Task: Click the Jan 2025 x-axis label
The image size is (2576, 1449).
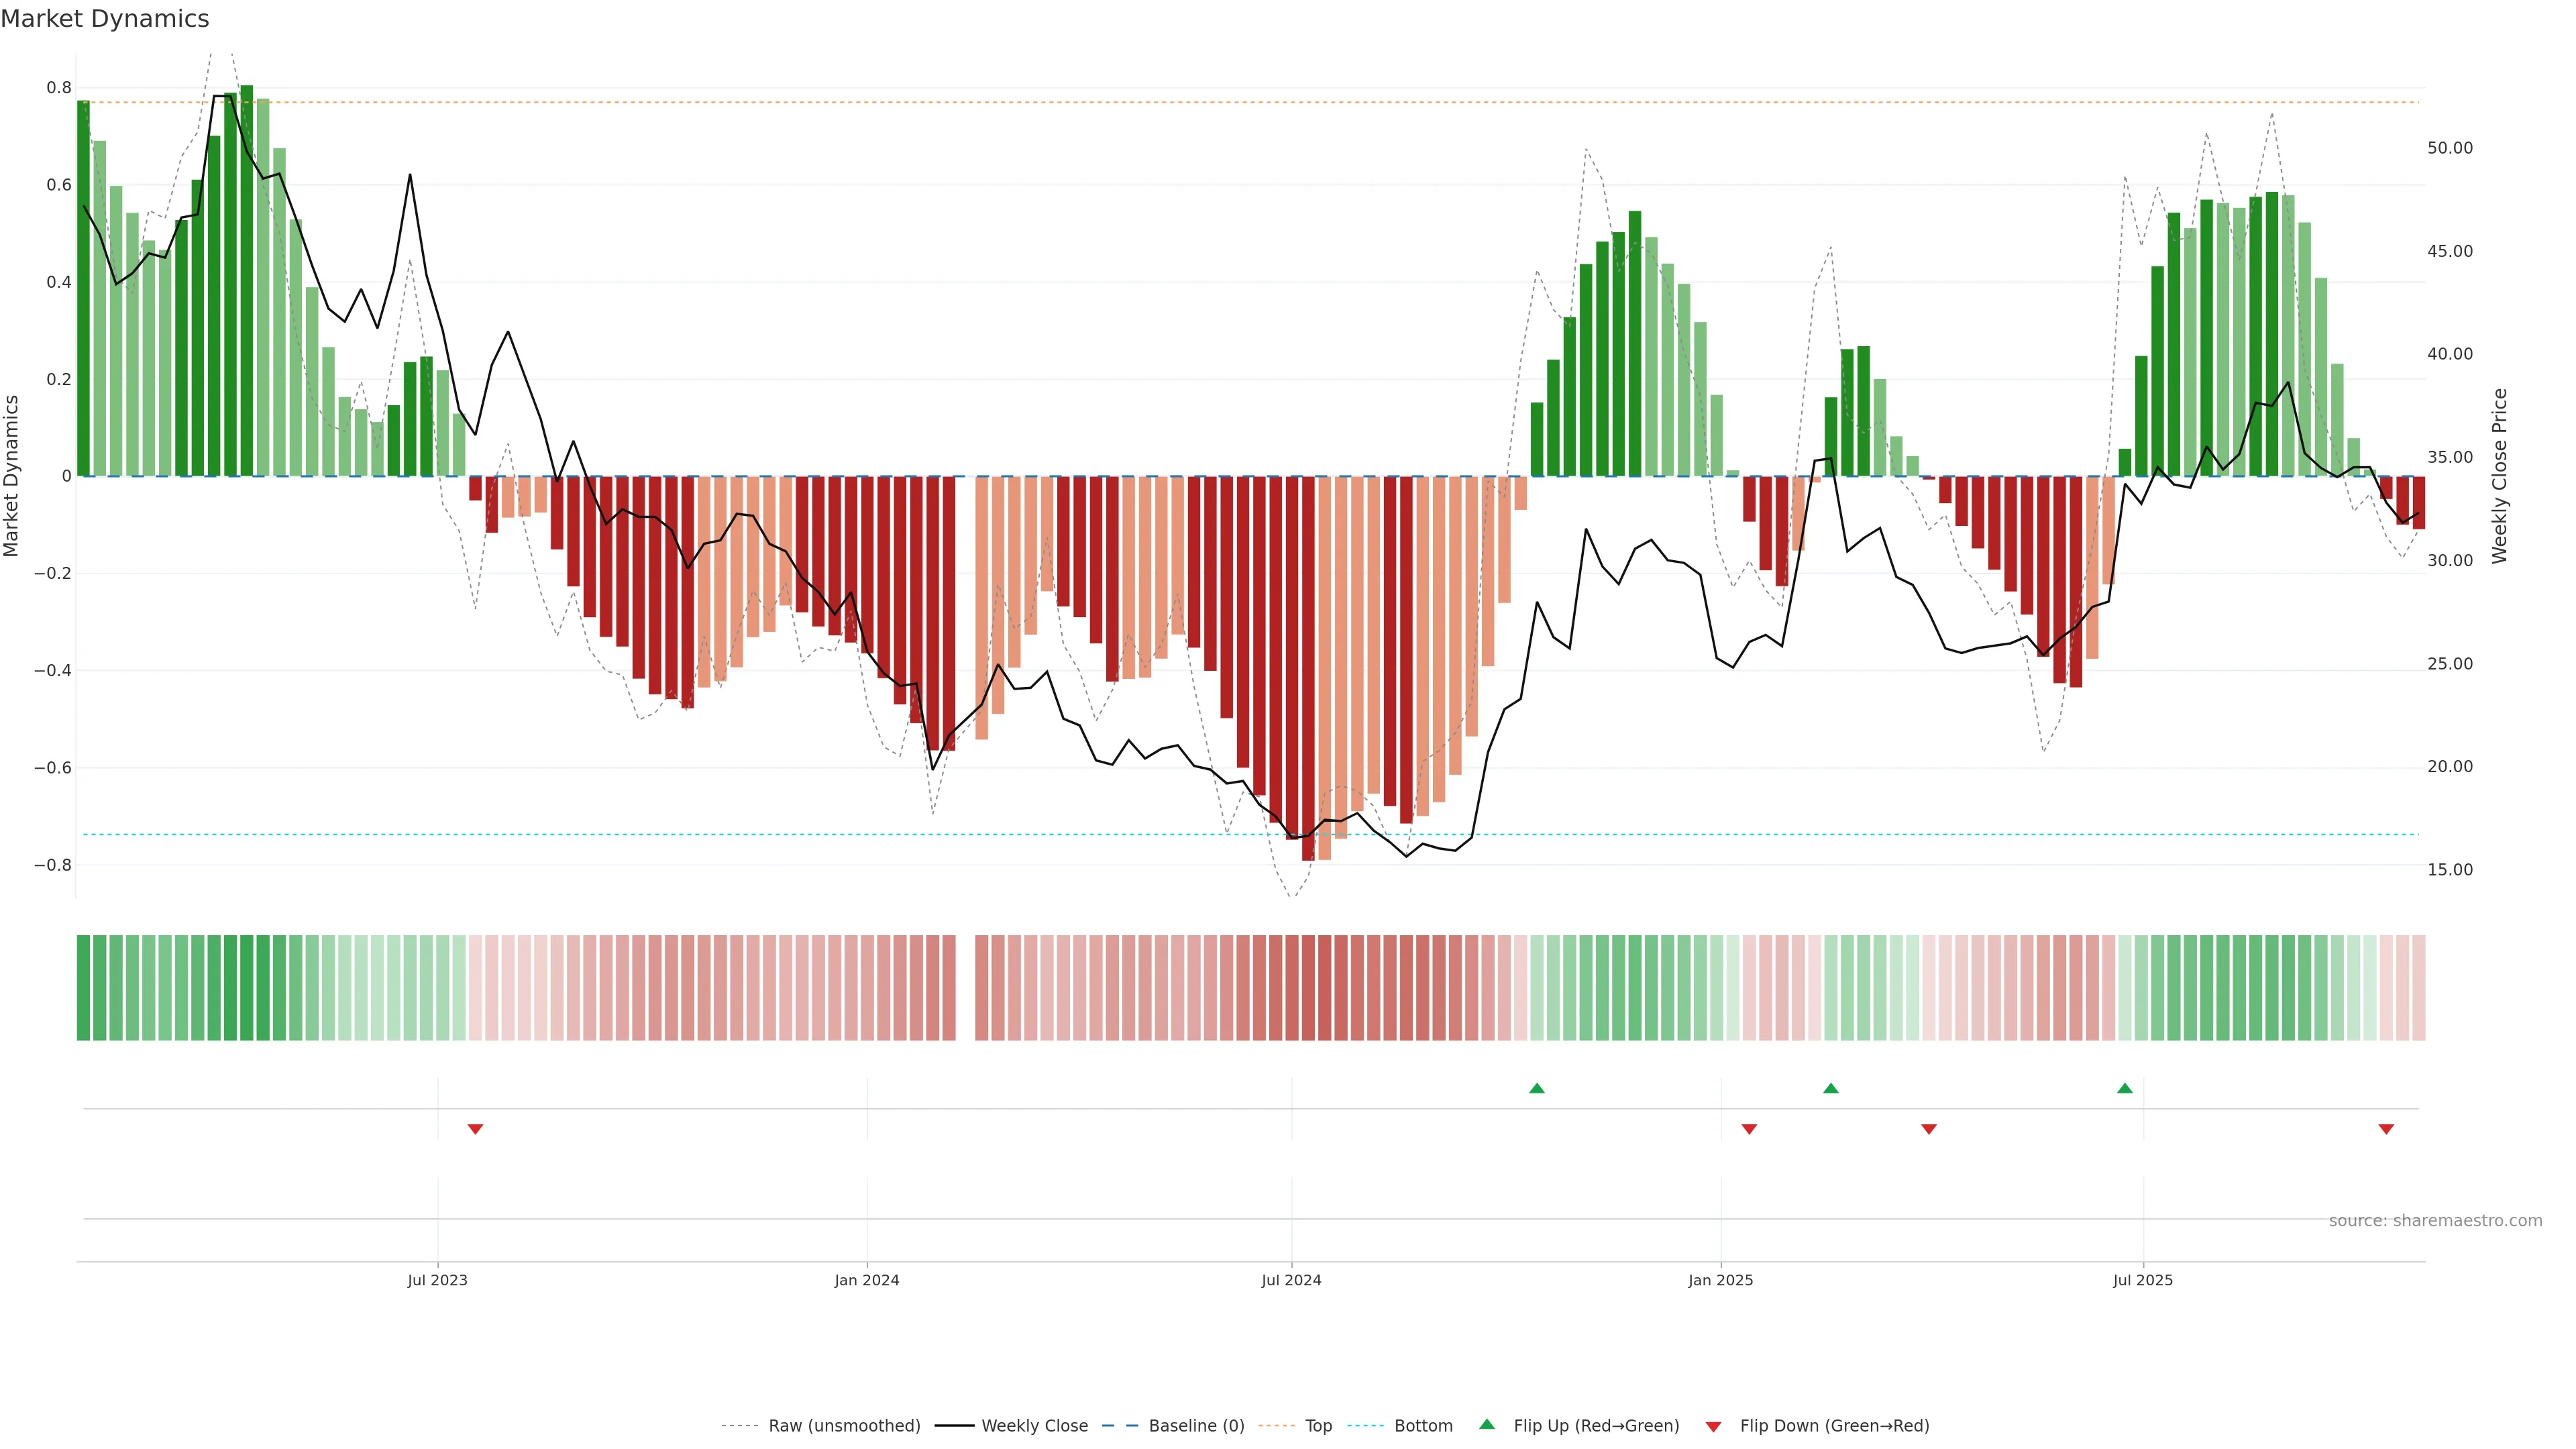Action: (1720, 1280)
